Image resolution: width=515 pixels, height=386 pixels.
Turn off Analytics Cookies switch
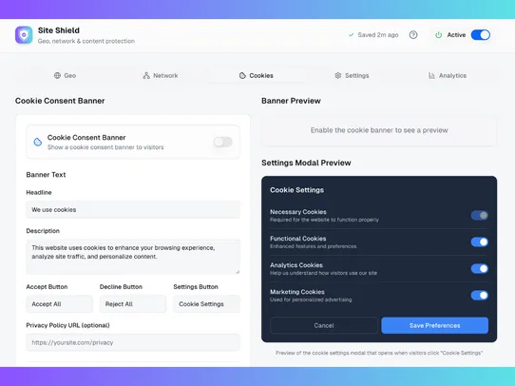click(480, 269)
